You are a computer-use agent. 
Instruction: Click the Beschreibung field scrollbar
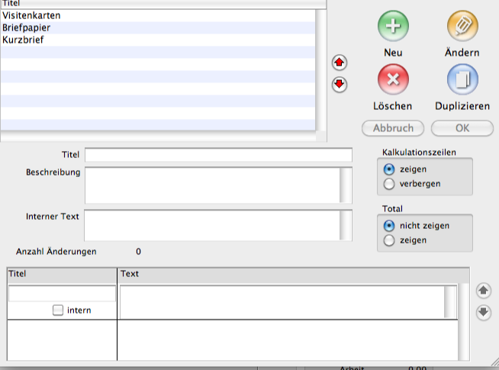point(346,184)
